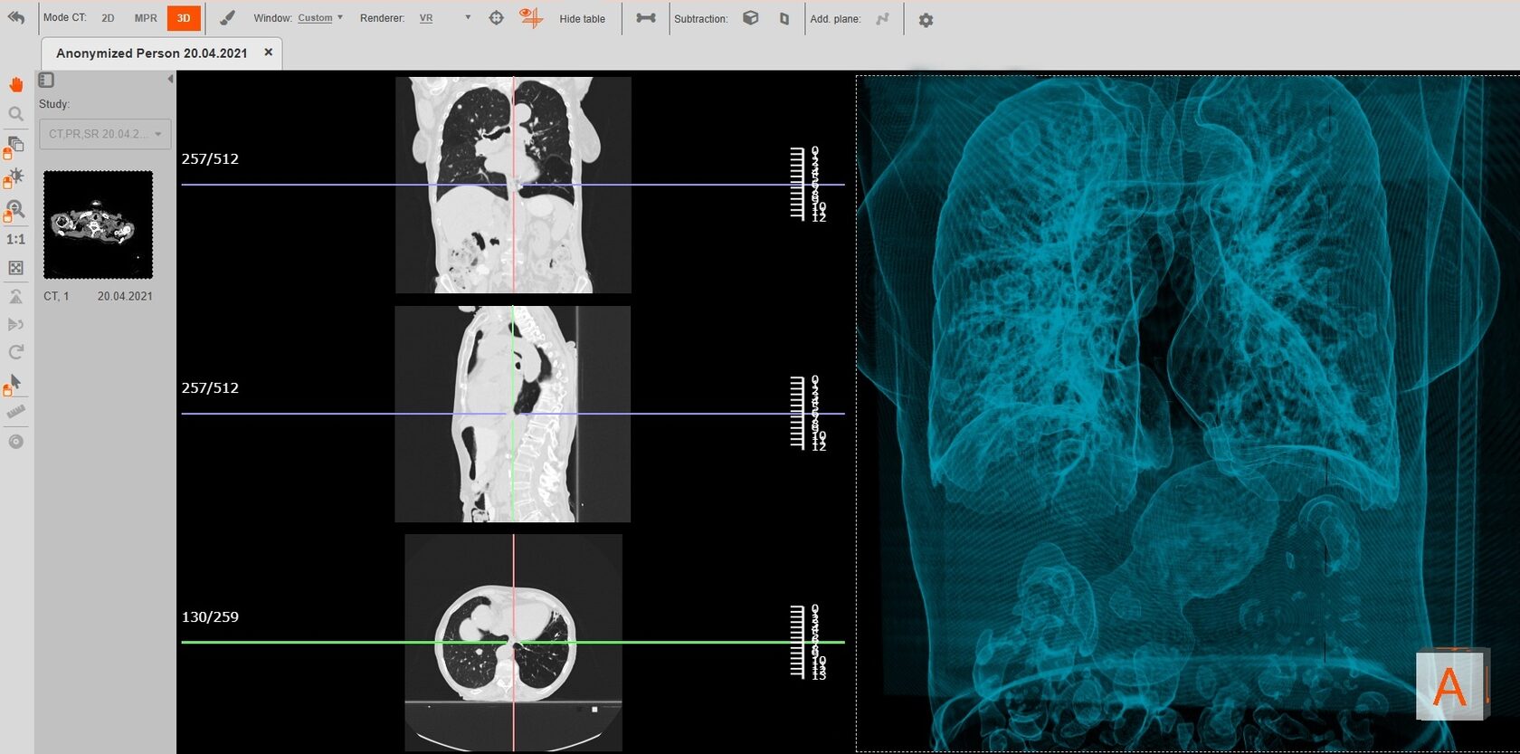The height and width of the screenshot is (754, 1520).
Task: Click the 1:1 scale button
Action: [16, 240]
